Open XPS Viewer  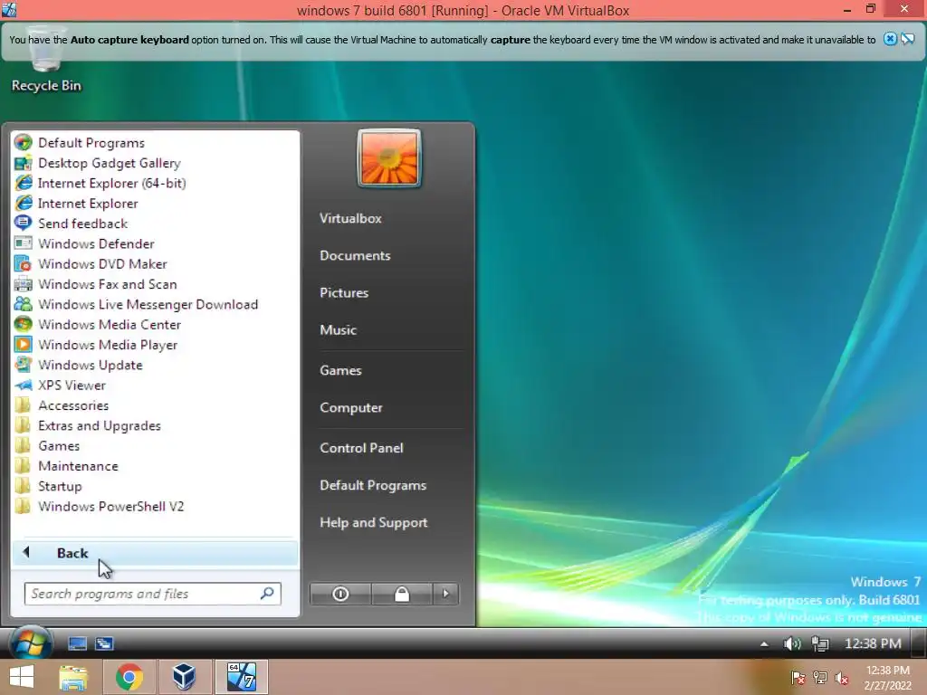click(x=72, y=386)
